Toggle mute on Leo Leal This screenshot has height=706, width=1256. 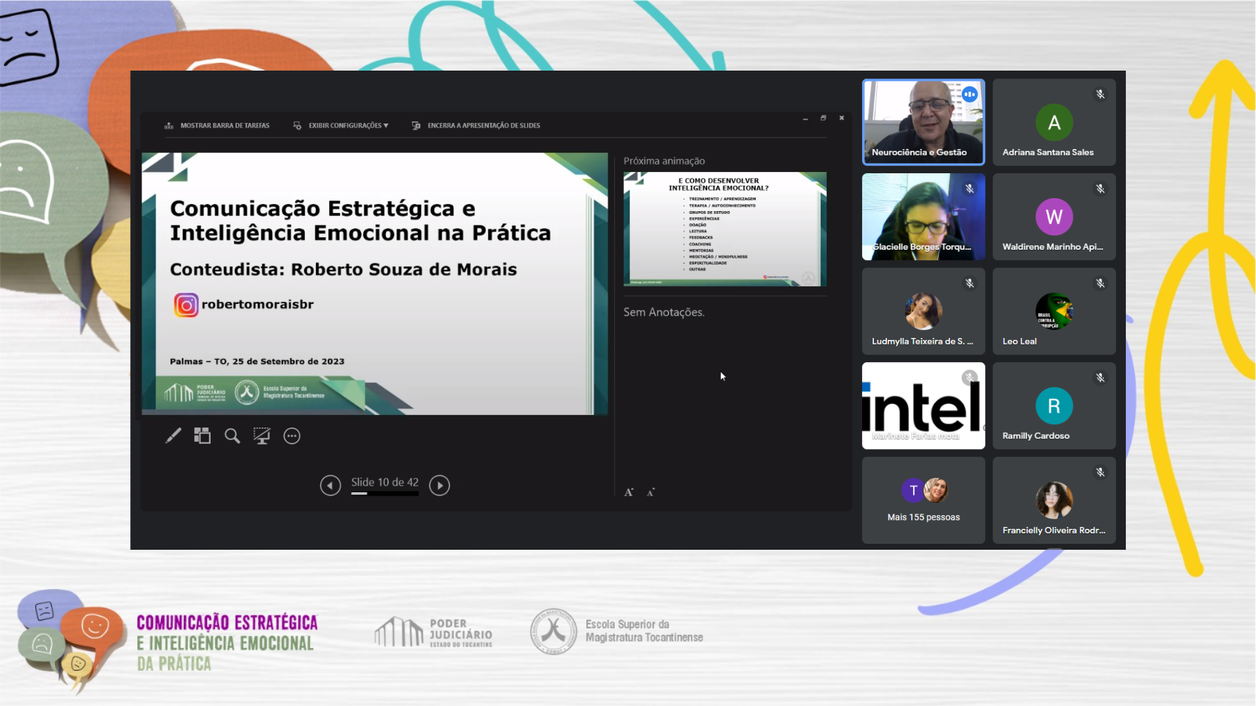[1100, 283]
